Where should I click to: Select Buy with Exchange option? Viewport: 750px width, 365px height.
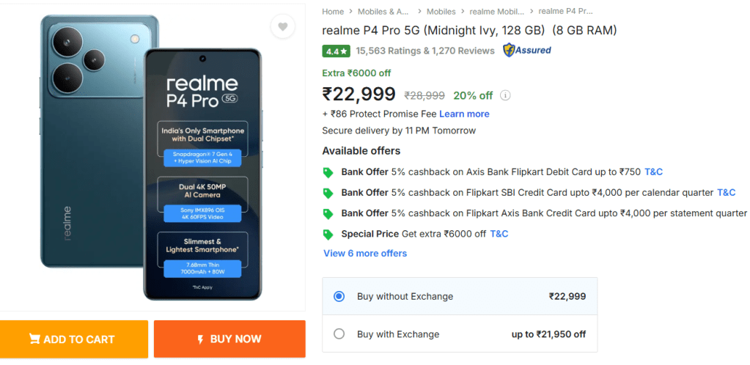point(339,334)
